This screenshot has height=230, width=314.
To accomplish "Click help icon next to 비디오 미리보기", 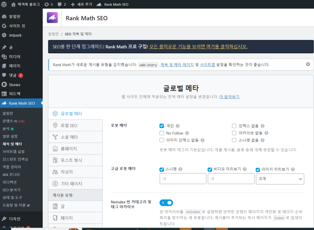I will 245,169.
